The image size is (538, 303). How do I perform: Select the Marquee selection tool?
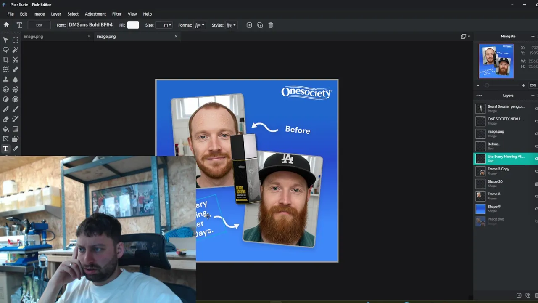(x=16, y=40)
